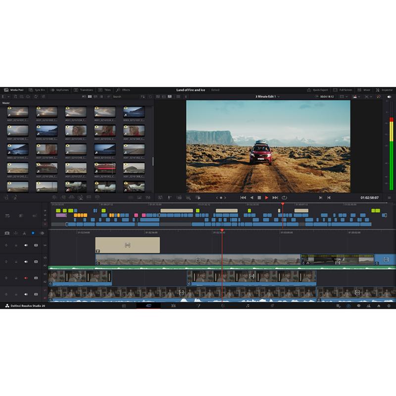
Task: Open the audio Mixer panel
Action: 364,90
